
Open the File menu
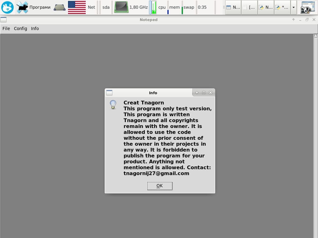click(6, 29)
